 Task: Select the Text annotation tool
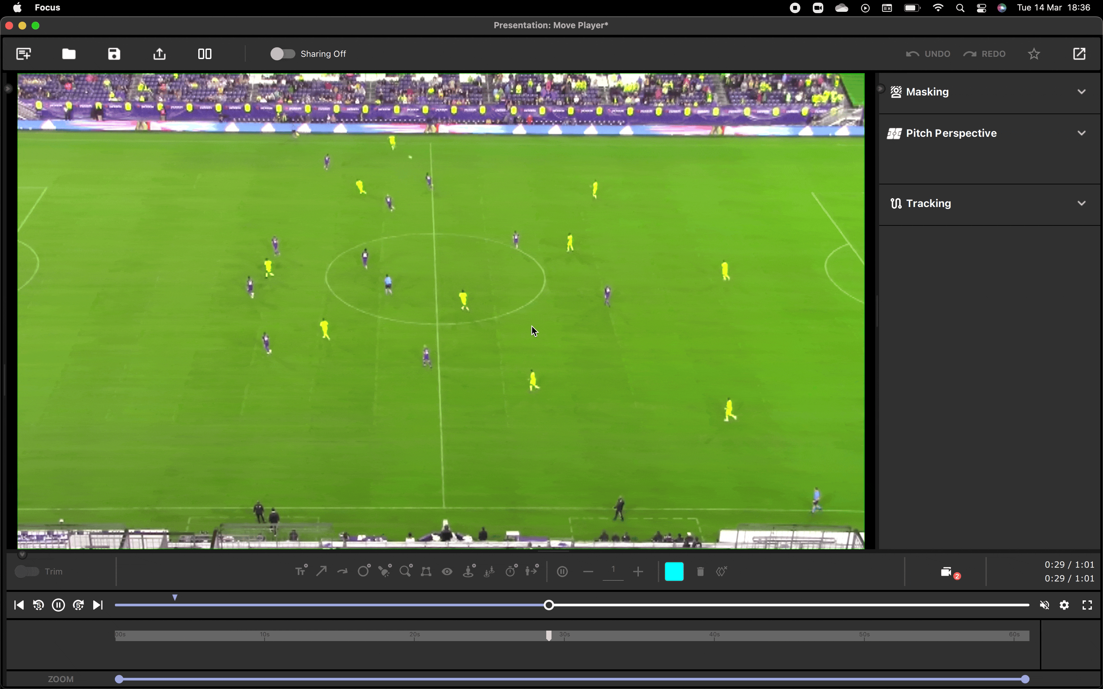point(301,571)
